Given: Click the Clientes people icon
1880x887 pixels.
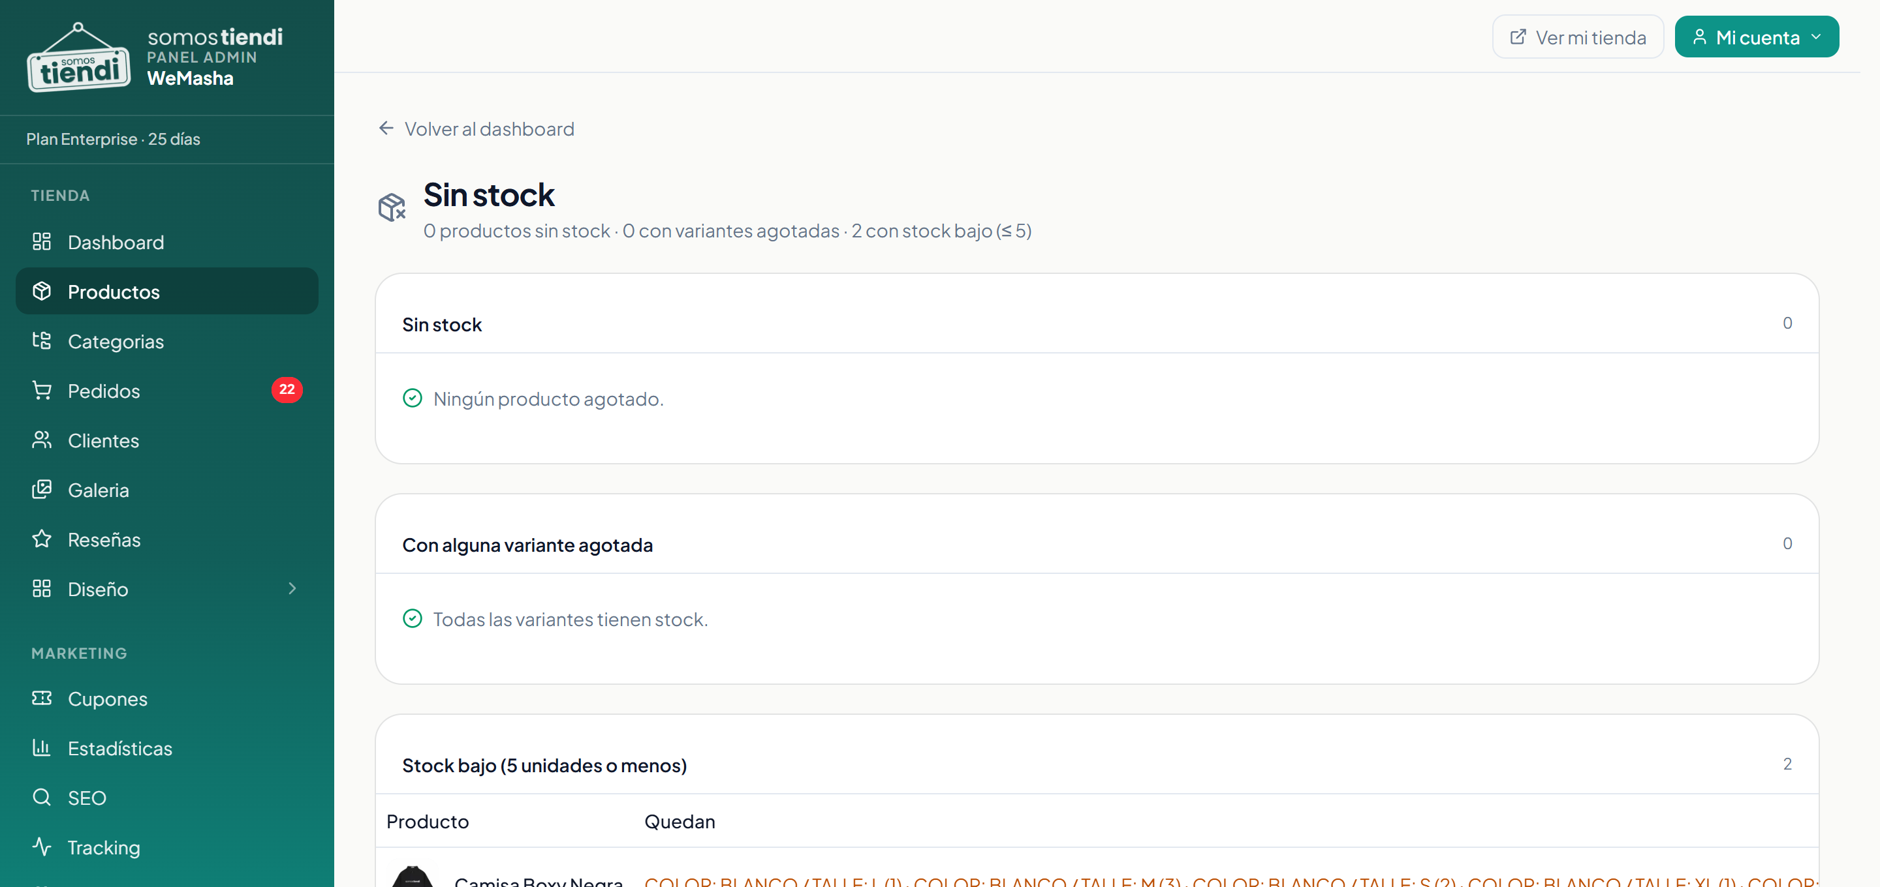Looking at the screenshot, I should pos(42,440).
